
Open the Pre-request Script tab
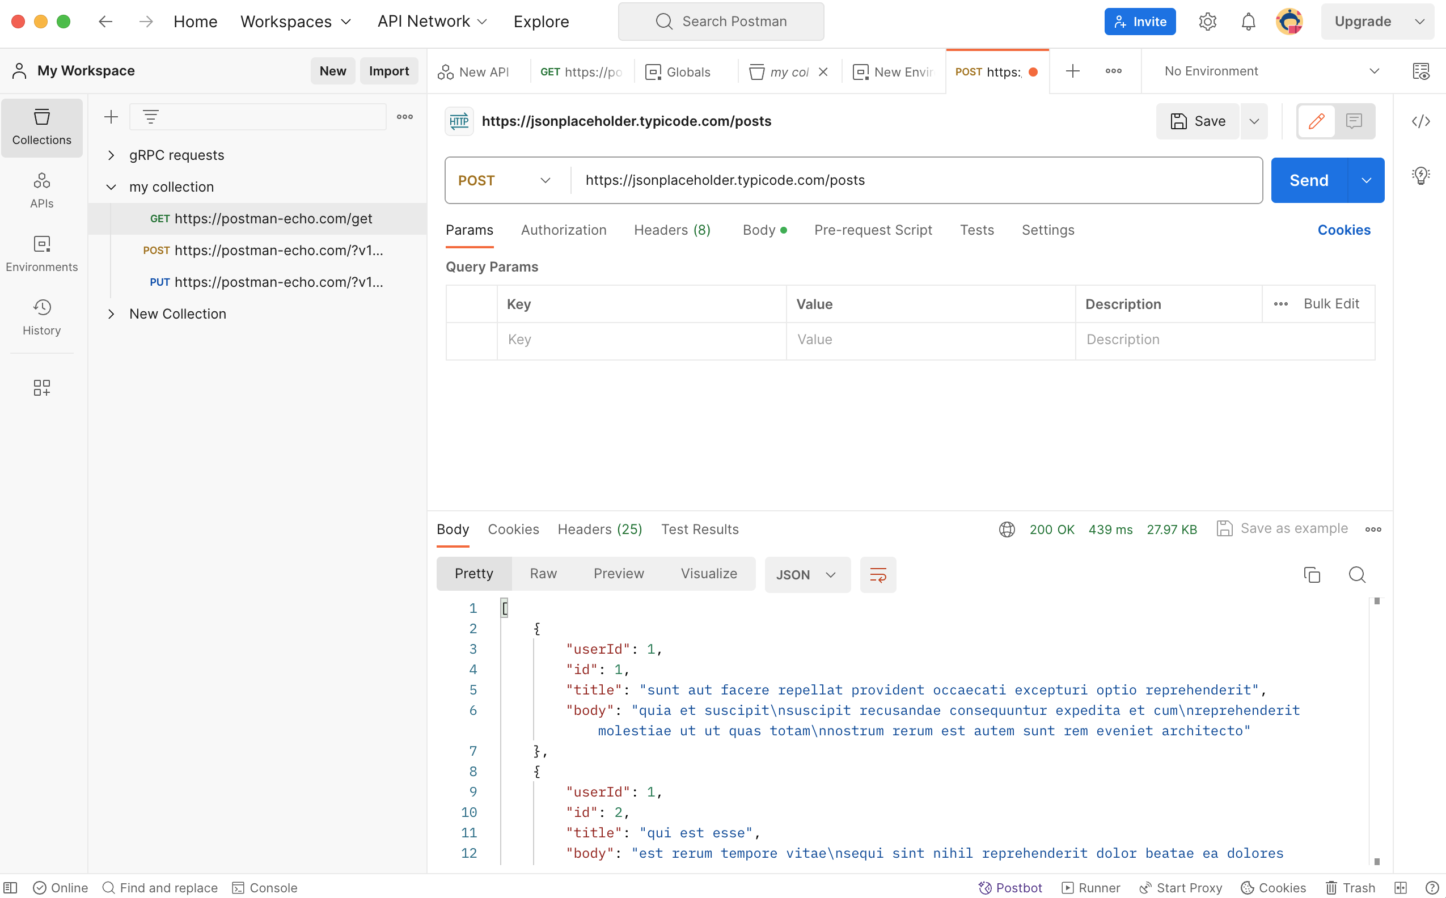[873, 230]
